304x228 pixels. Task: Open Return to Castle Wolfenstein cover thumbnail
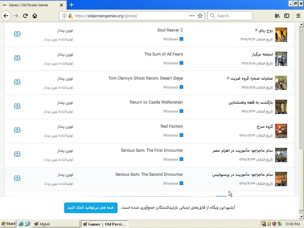(x=281, y=107)
